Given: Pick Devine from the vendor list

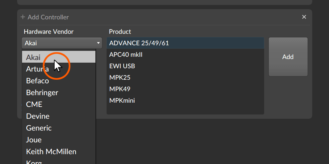Looking at the screenshot, I should [x=59, y=116].
